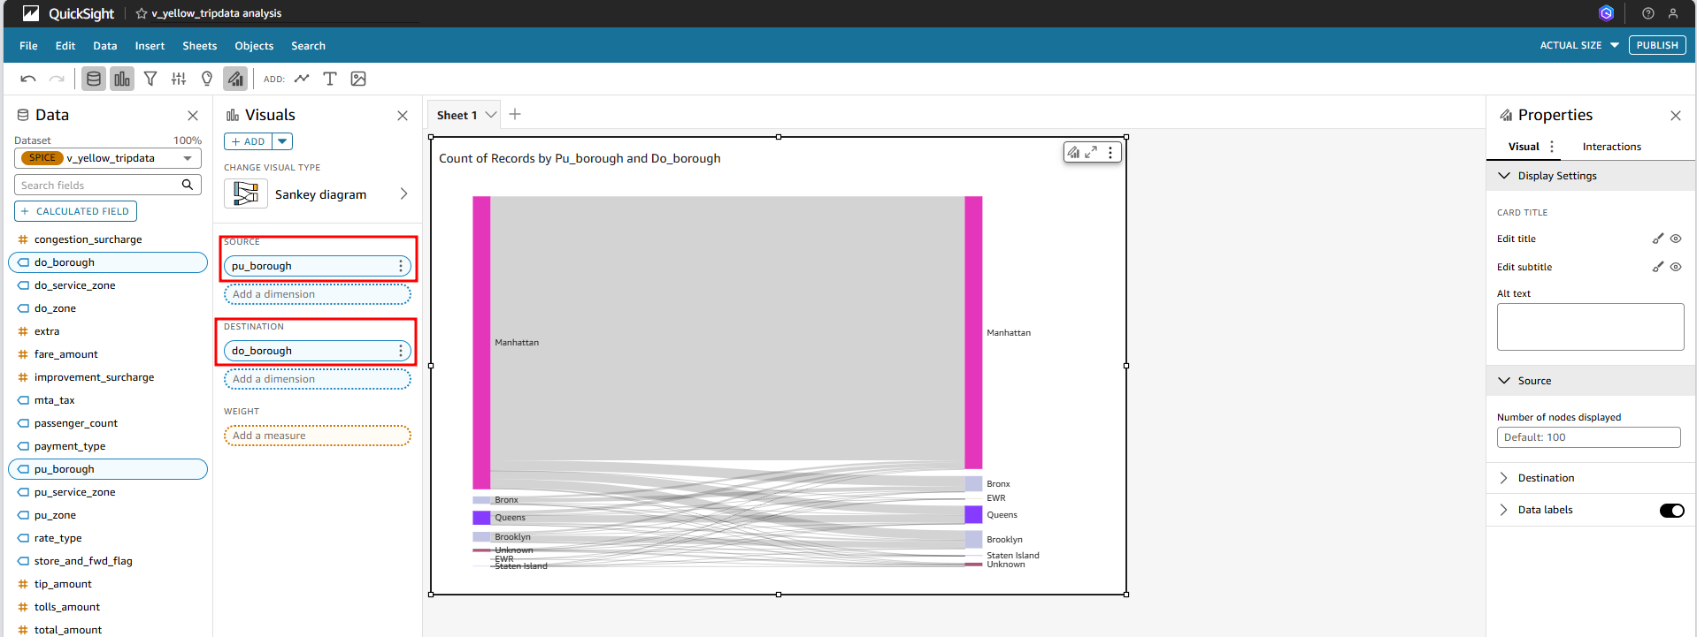Switch to the Interactions tab
1697x637 pixels.
coord(1611,147)
